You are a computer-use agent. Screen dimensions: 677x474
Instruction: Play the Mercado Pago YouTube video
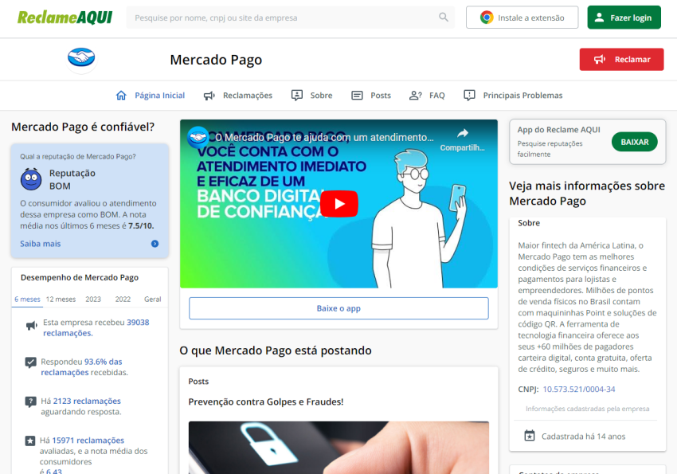(339, 203)
